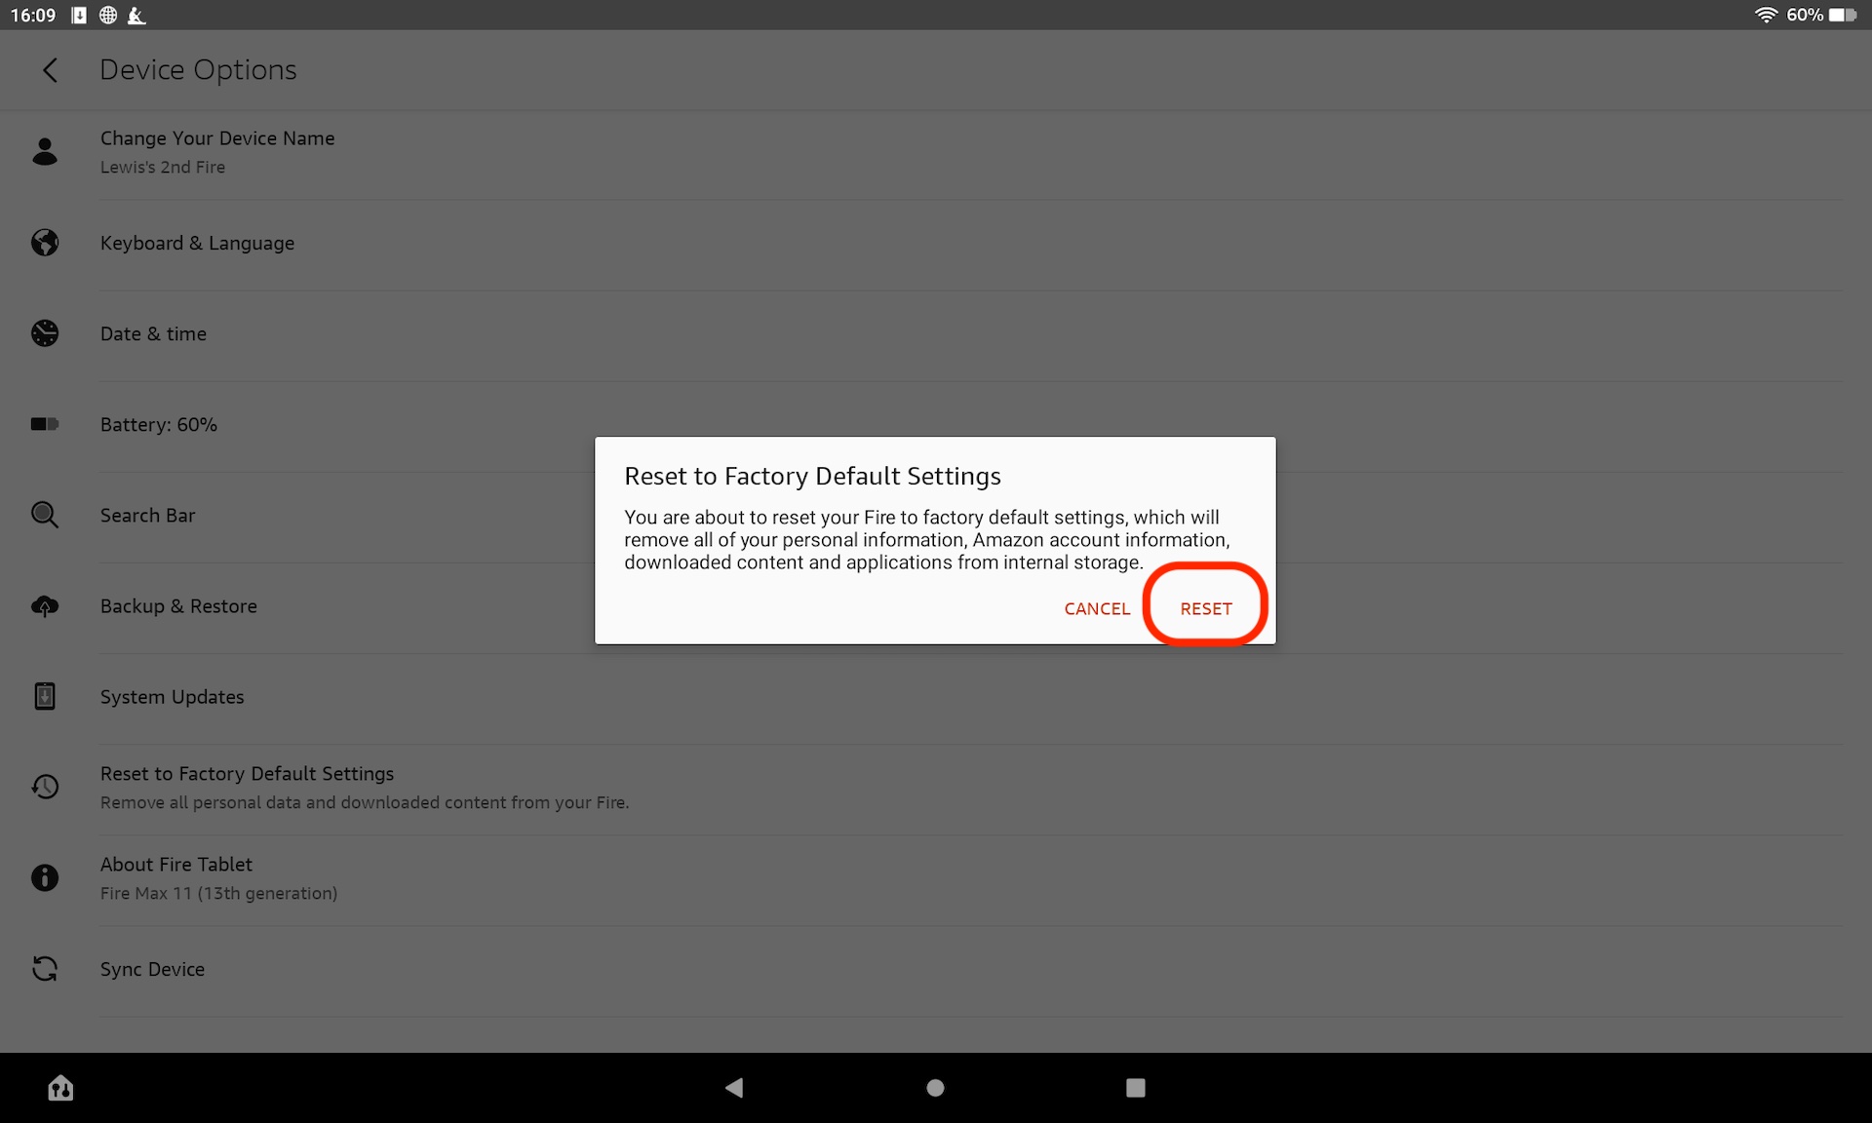Select the refresh icon next to Sync Device
The height and width of the screenshot is (1123, 1872).
[45, 969]
